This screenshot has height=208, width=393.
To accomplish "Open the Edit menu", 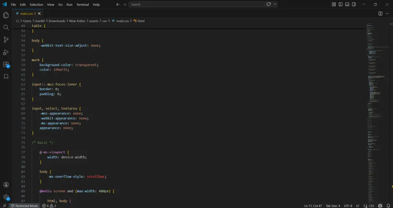I will point(23,4).
